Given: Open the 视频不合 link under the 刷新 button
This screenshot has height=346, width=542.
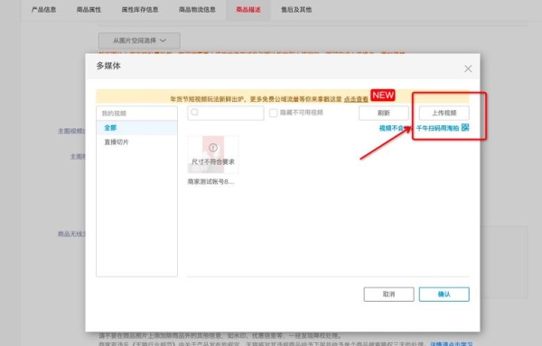Looking at the screenshot, I should 394,128.
